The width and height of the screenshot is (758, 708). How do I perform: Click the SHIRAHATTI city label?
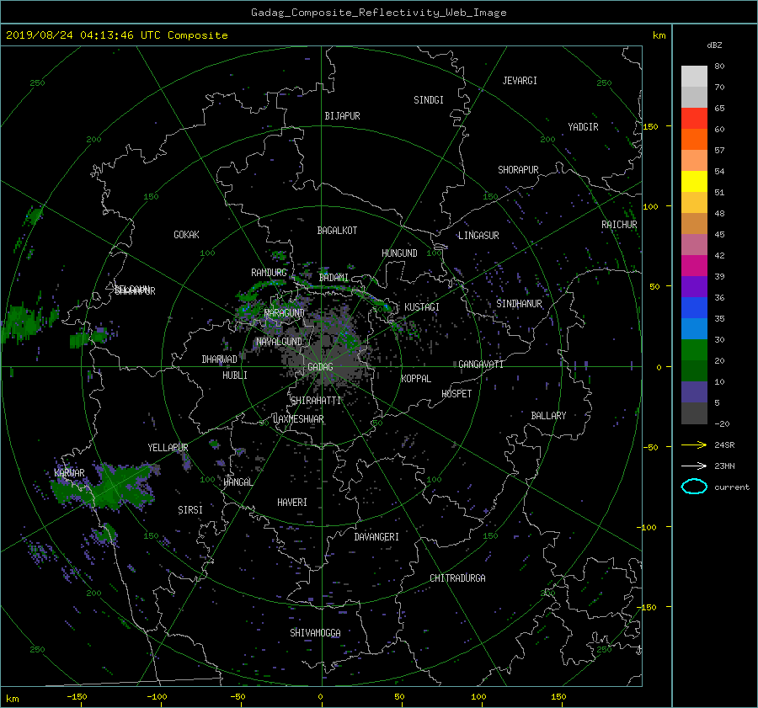pos(316,401)
